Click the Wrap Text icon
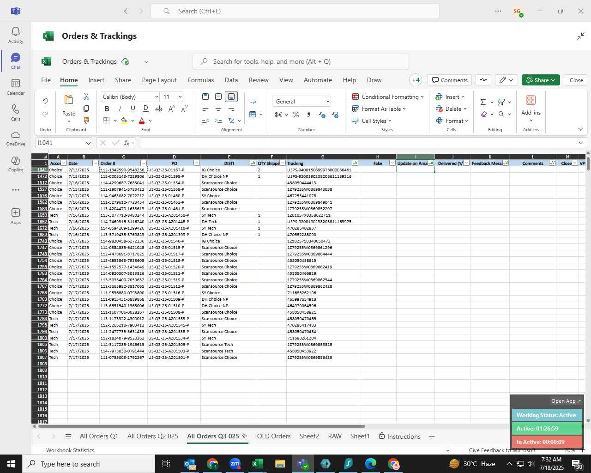The height and width of the screenshot is (473, 591). pyautogui.click(x=253, y=101)
